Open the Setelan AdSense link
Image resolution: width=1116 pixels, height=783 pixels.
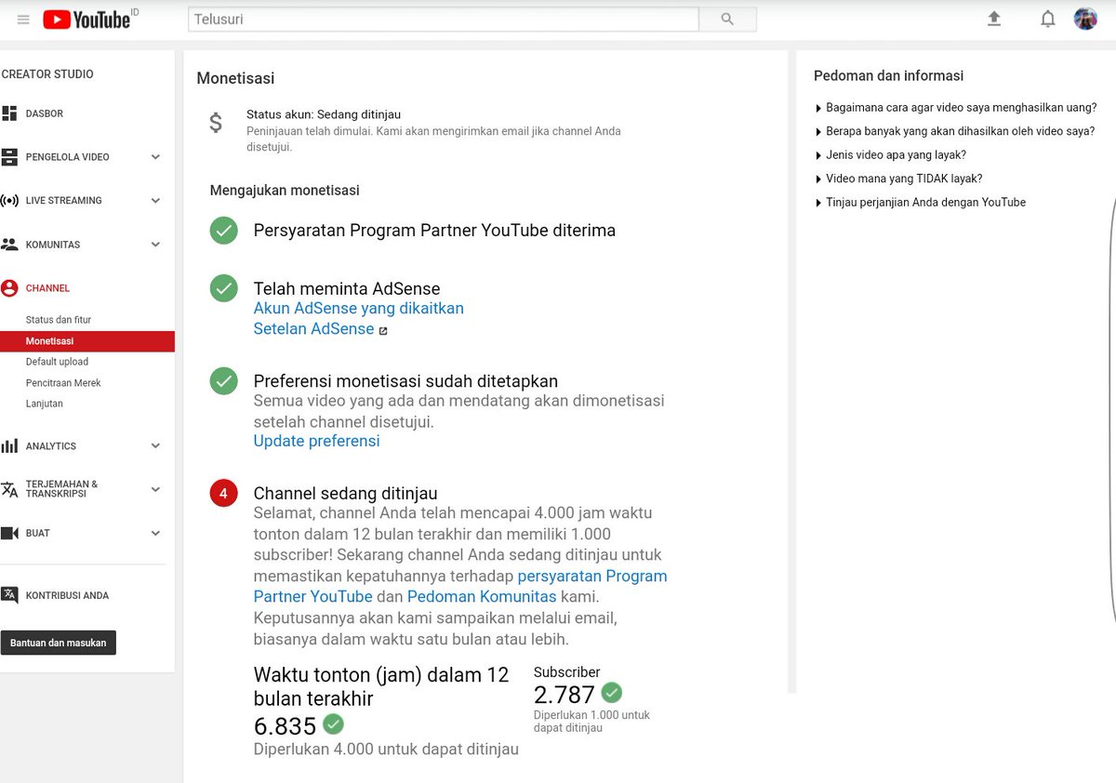tap(313, 329)
